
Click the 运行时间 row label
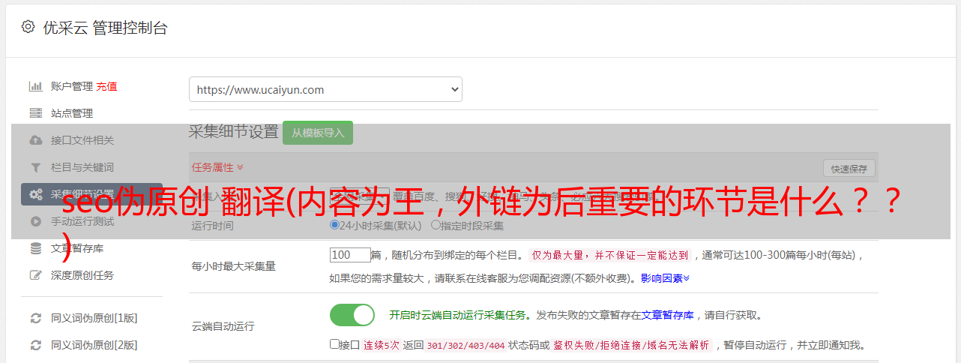[x=212, y=226]
